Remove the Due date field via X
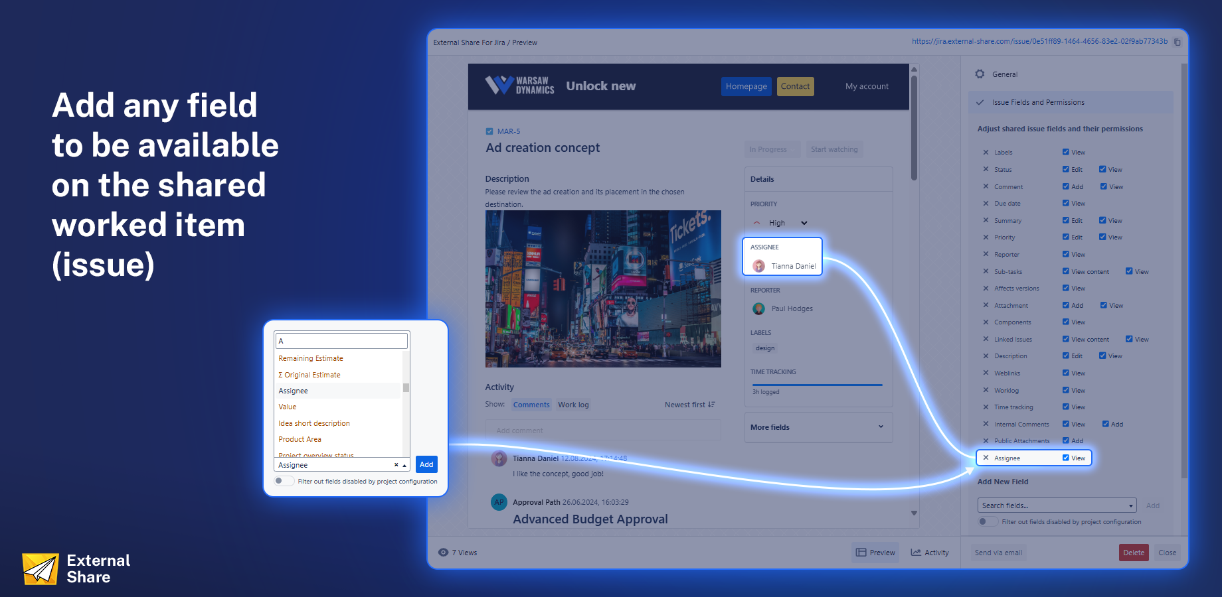The image size is (1222, 597). (986, 203)
